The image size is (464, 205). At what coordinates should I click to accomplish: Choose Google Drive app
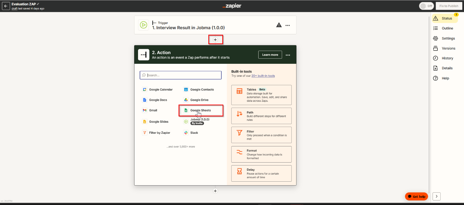[196, 100]
